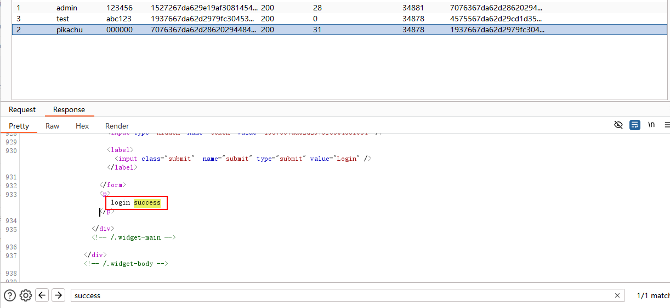The width and height of the screenshot is (670, 308).
Task: Select the Pretty view tab
Action: coord(19,126)
